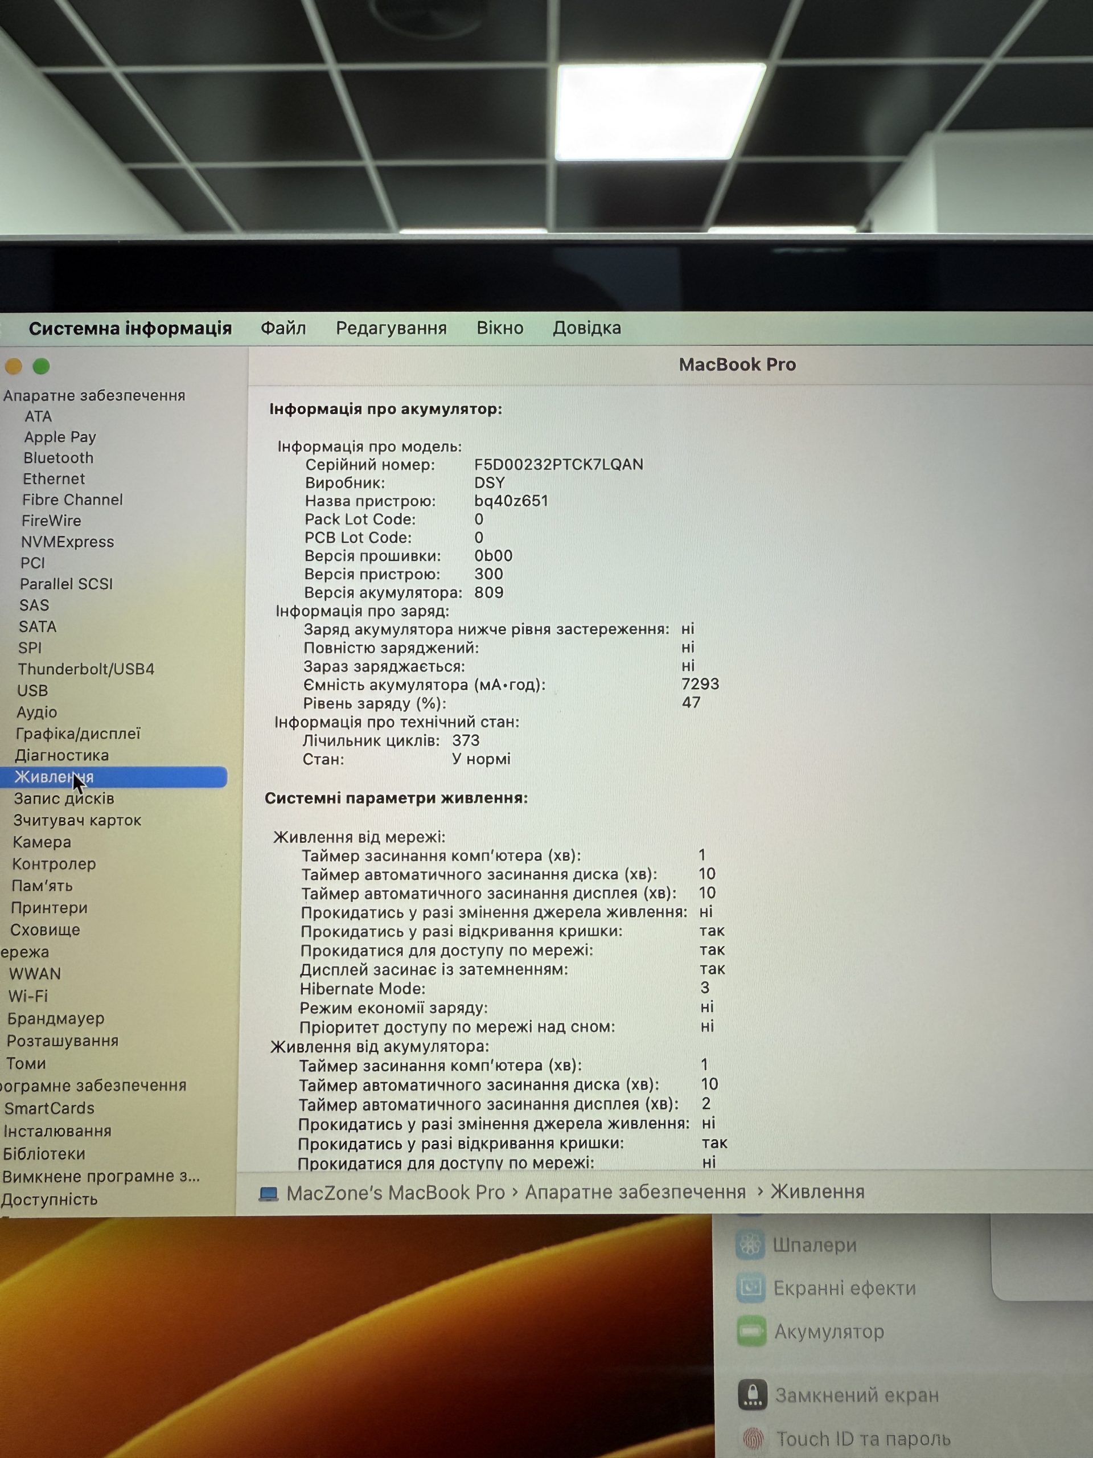The width and height of the screenshot is (1093, 1458).
Task: Select NVMExpress in the sidebar
Action: (x=67, y=542)
